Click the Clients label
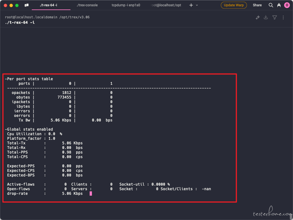The width and height of the screenshot is (293, 220). click(x=79, y=184)
